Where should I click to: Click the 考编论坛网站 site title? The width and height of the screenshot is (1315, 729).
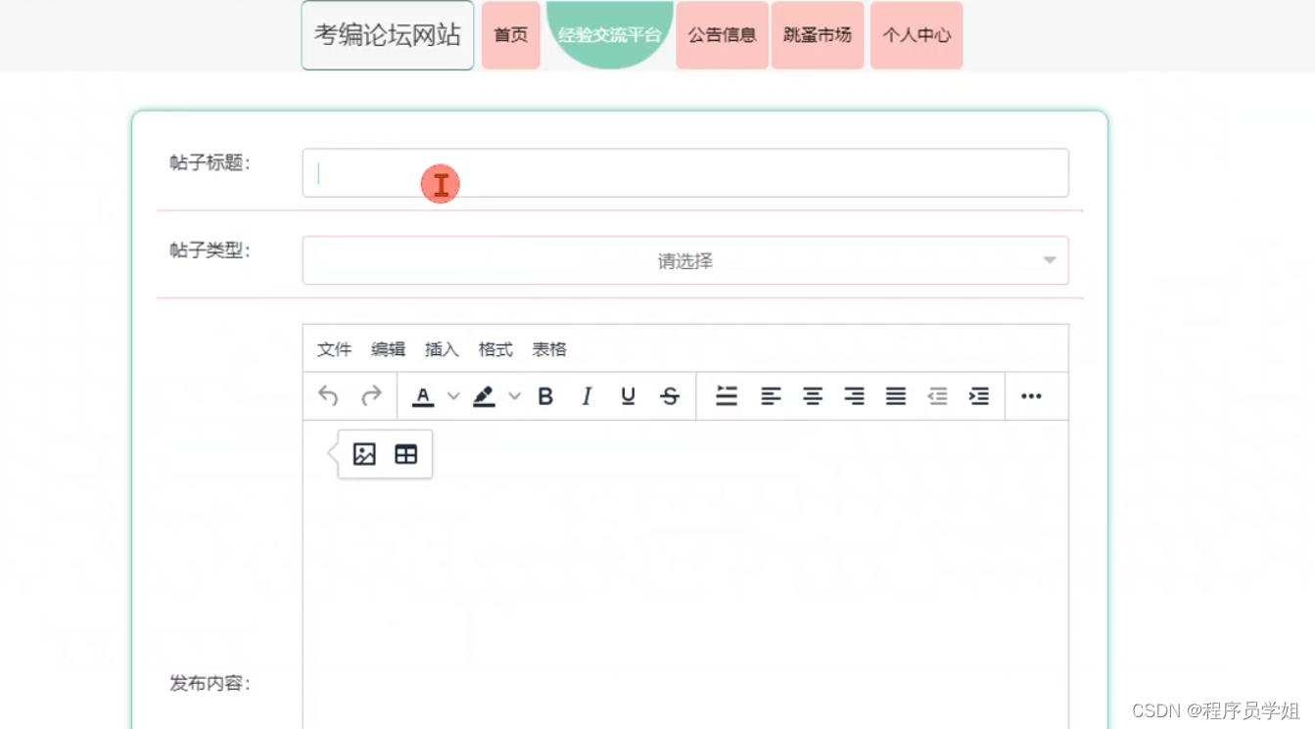pos(388,35)
